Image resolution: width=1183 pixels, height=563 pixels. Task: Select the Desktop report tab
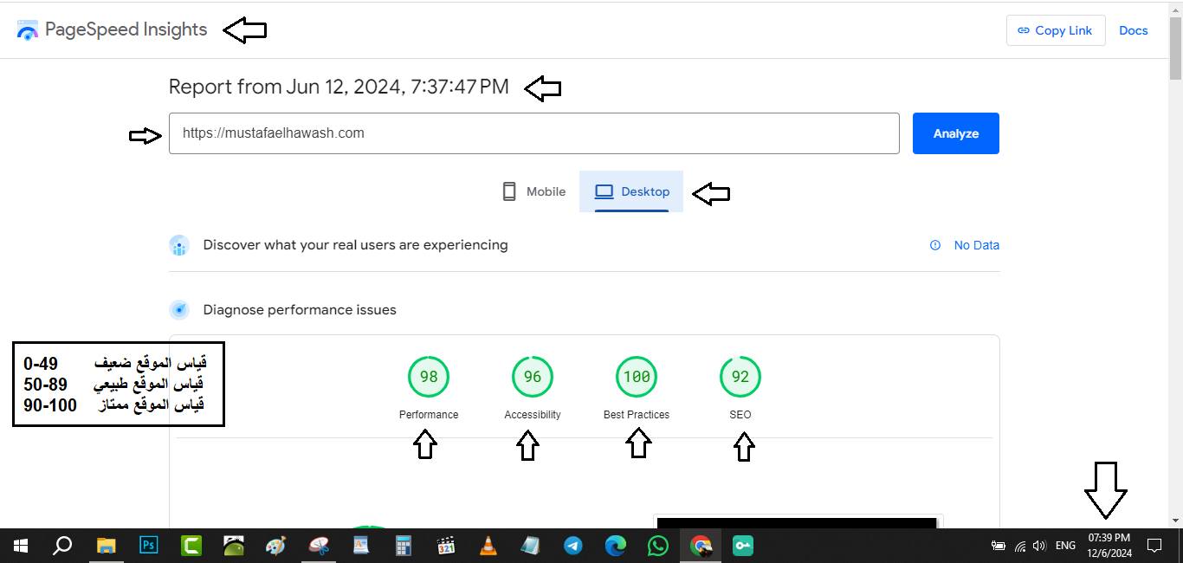[x=631, y=191]
